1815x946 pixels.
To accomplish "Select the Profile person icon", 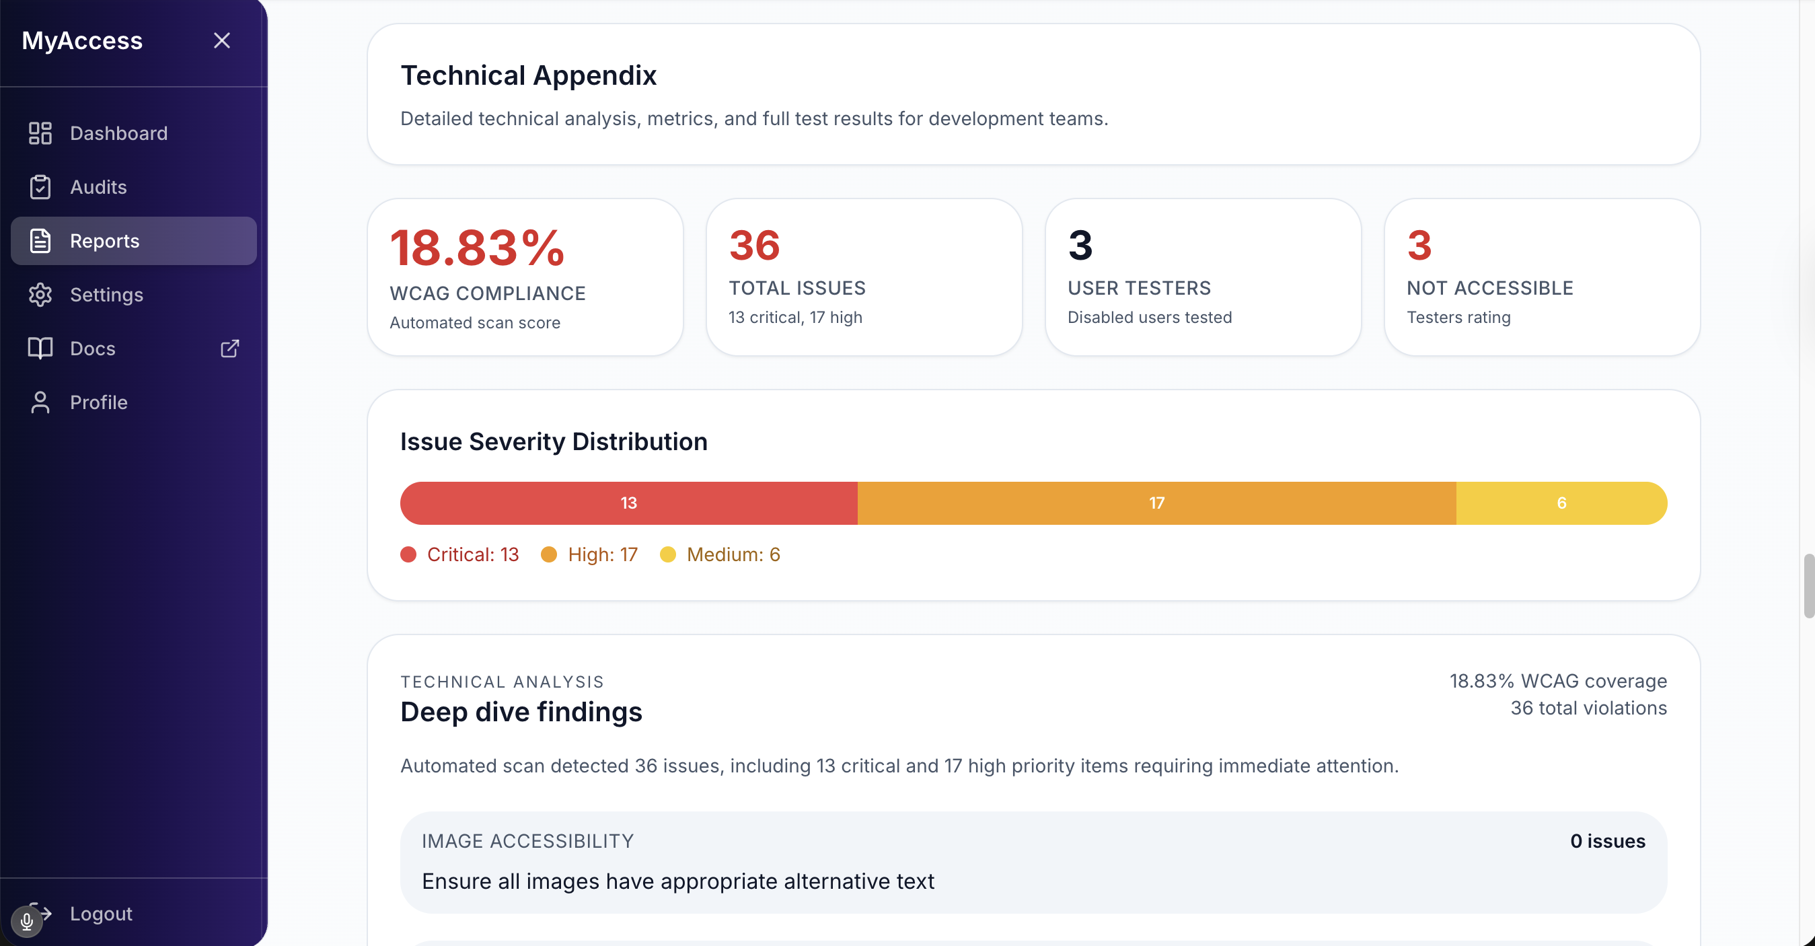I will [40, 402].
